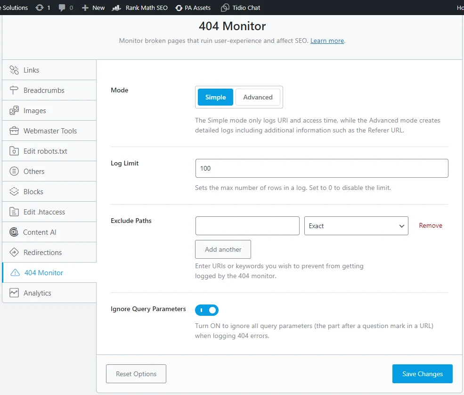This screenshot has height=395, width=464.
Task: Toggle Ignore Query Parameters switch
Action: (206, 310)
